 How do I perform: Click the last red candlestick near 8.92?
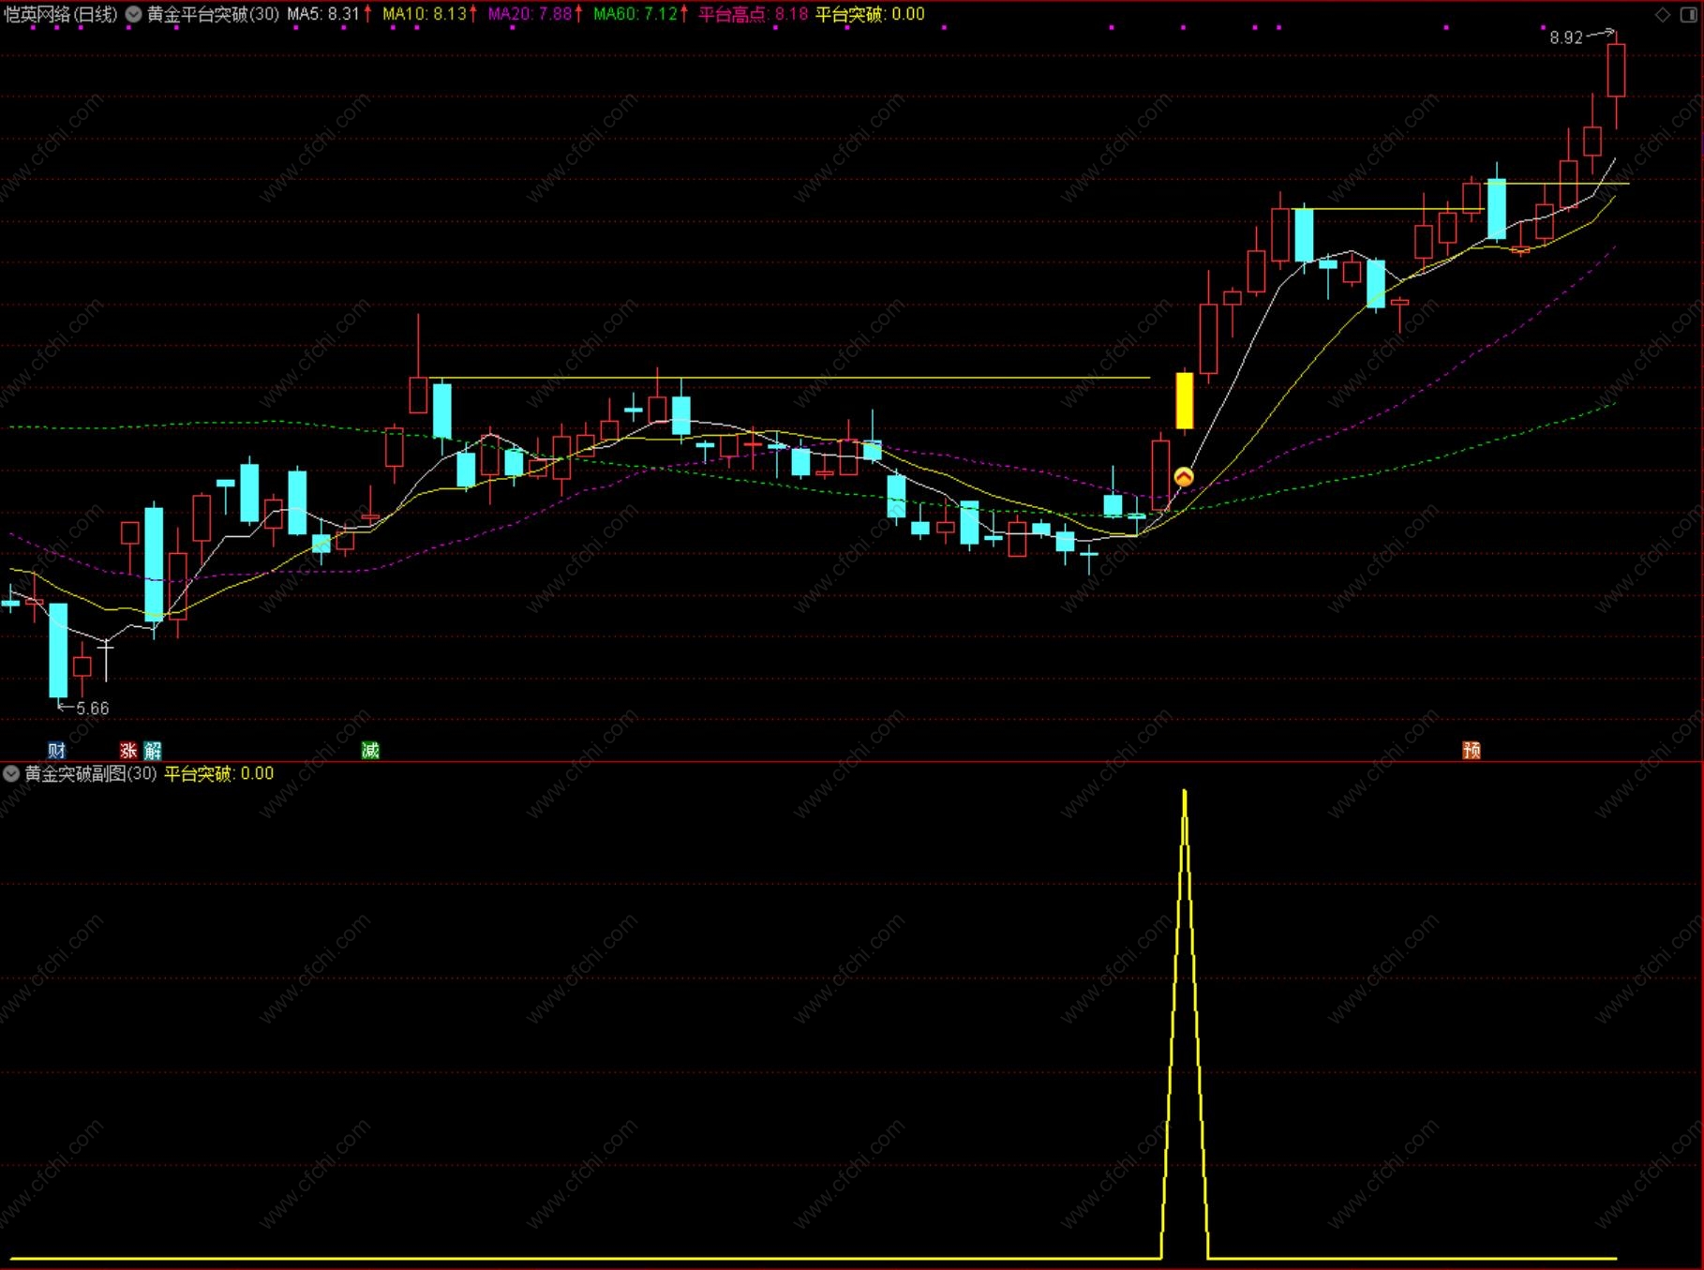[1616, 70]
